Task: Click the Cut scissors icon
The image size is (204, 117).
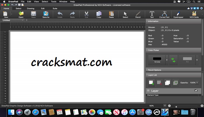Action: tap(86, 15)
